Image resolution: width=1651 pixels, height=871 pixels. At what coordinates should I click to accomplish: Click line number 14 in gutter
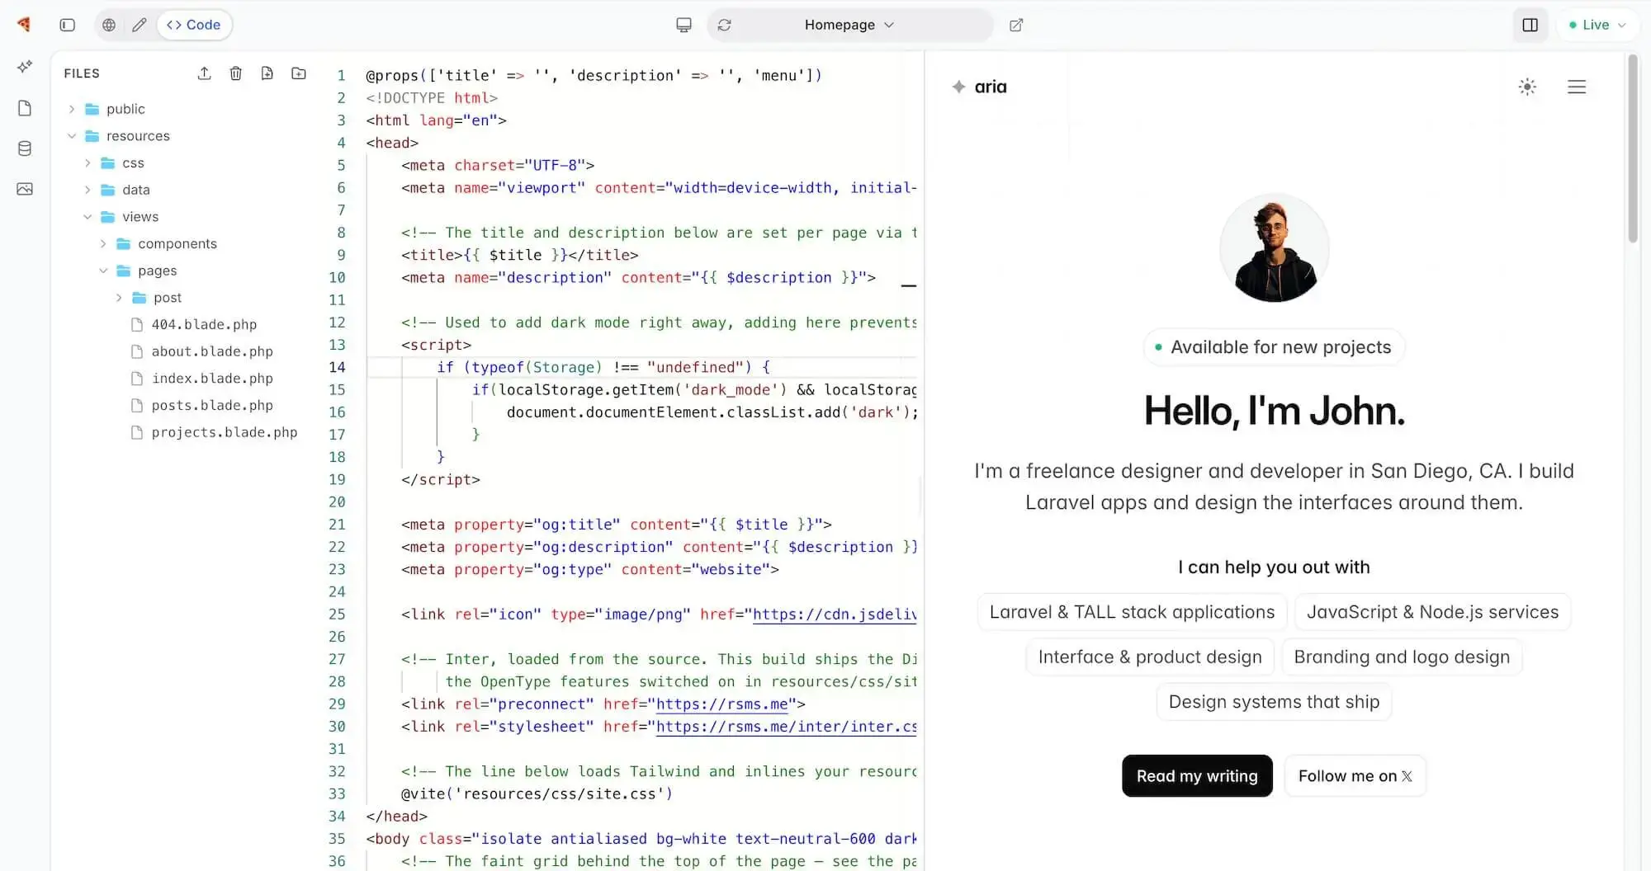337,367
